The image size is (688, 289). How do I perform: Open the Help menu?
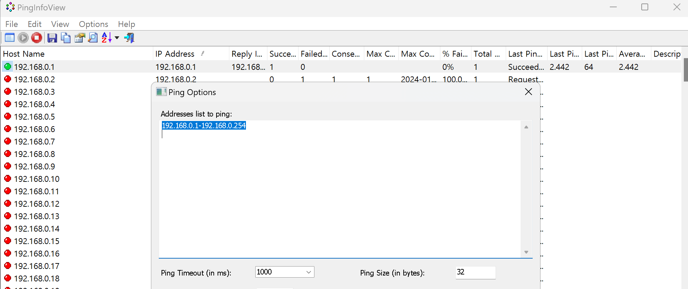pyautogui.click(x=127, y=24)
